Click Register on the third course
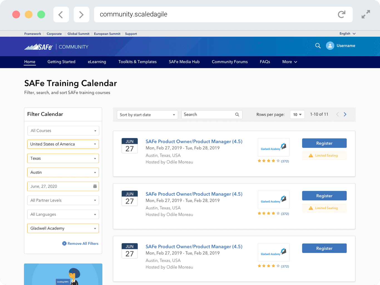The image size is (380, 285). point(324,248)
